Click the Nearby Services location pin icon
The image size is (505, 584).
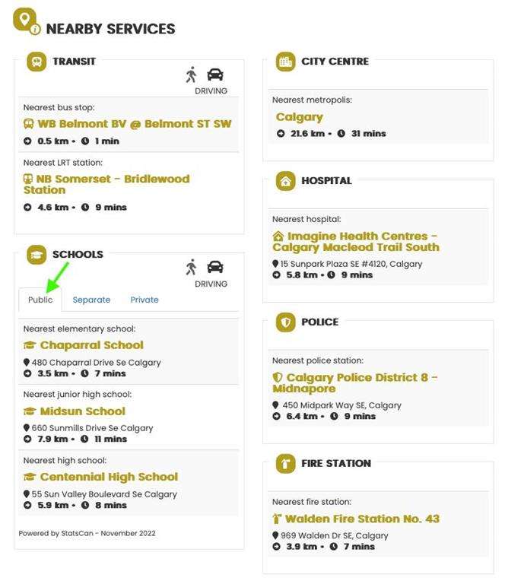click(x=25, y=21)
